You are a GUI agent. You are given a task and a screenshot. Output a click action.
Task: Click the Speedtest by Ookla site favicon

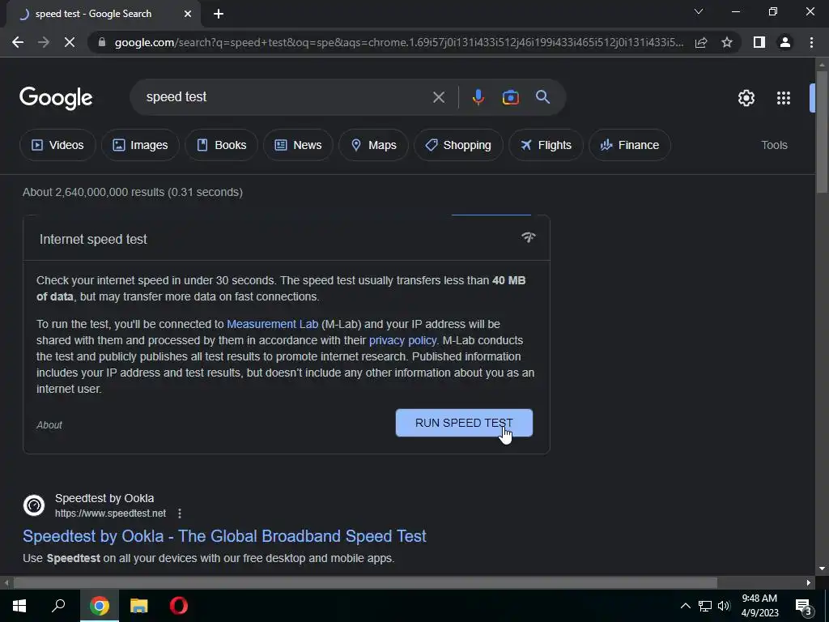click(34, 505)
